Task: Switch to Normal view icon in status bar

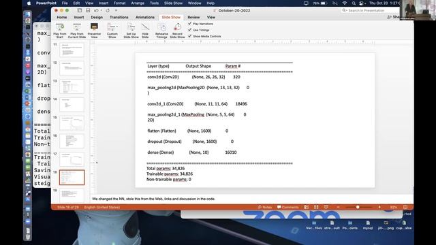Action: [307, 207]
